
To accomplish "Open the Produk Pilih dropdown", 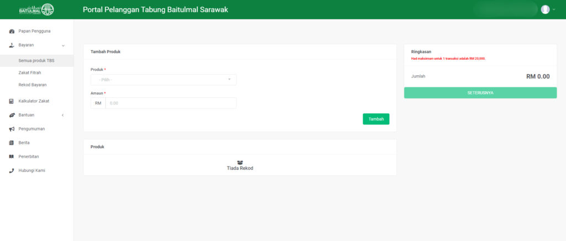I will click(164, 80).
